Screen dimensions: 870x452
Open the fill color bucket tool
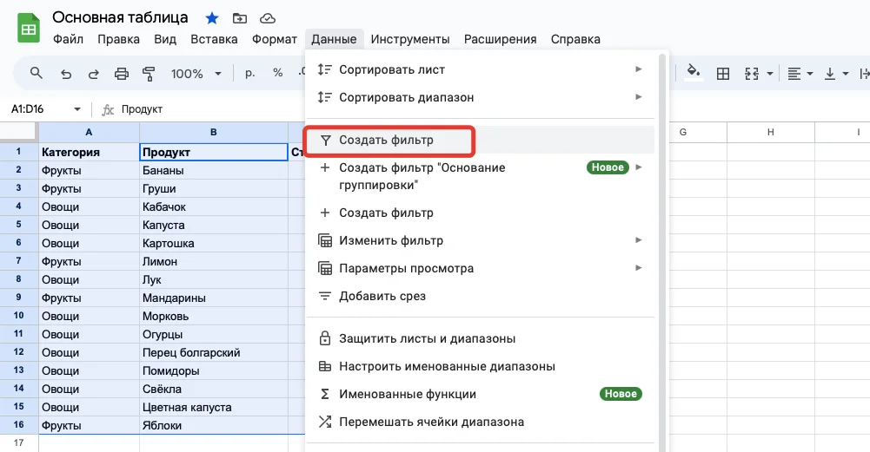(694, 73)
